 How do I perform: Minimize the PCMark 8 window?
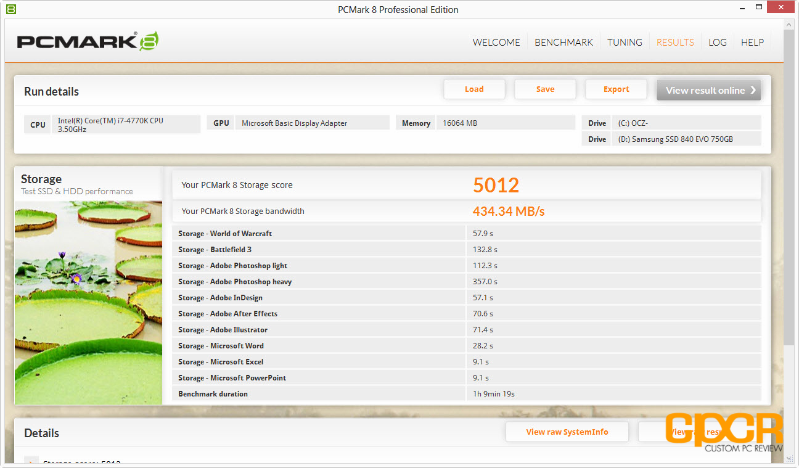(x=744, y=9)
